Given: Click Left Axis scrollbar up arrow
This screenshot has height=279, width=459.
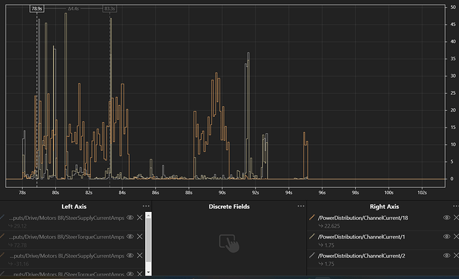Looking at the screenshot, I should (148, 215).
